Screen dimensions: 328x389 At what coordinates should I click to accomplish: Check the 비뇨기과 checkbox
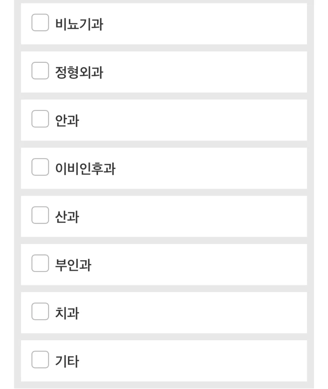[x=40, y=22]
